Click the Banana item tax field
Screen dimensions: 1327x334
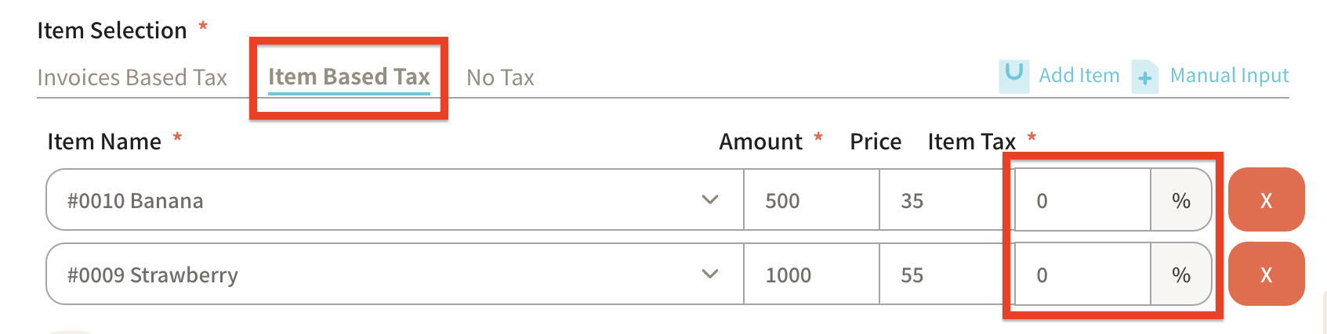1082,200
